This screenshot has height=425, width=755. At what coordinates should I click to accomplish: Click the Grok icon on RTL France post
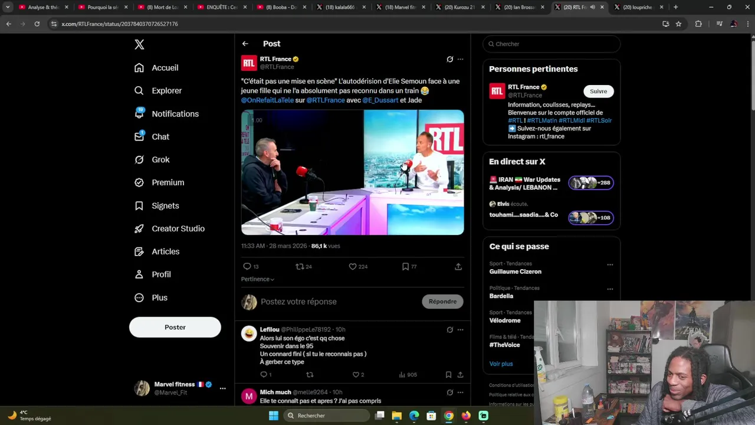click(449, 59)
